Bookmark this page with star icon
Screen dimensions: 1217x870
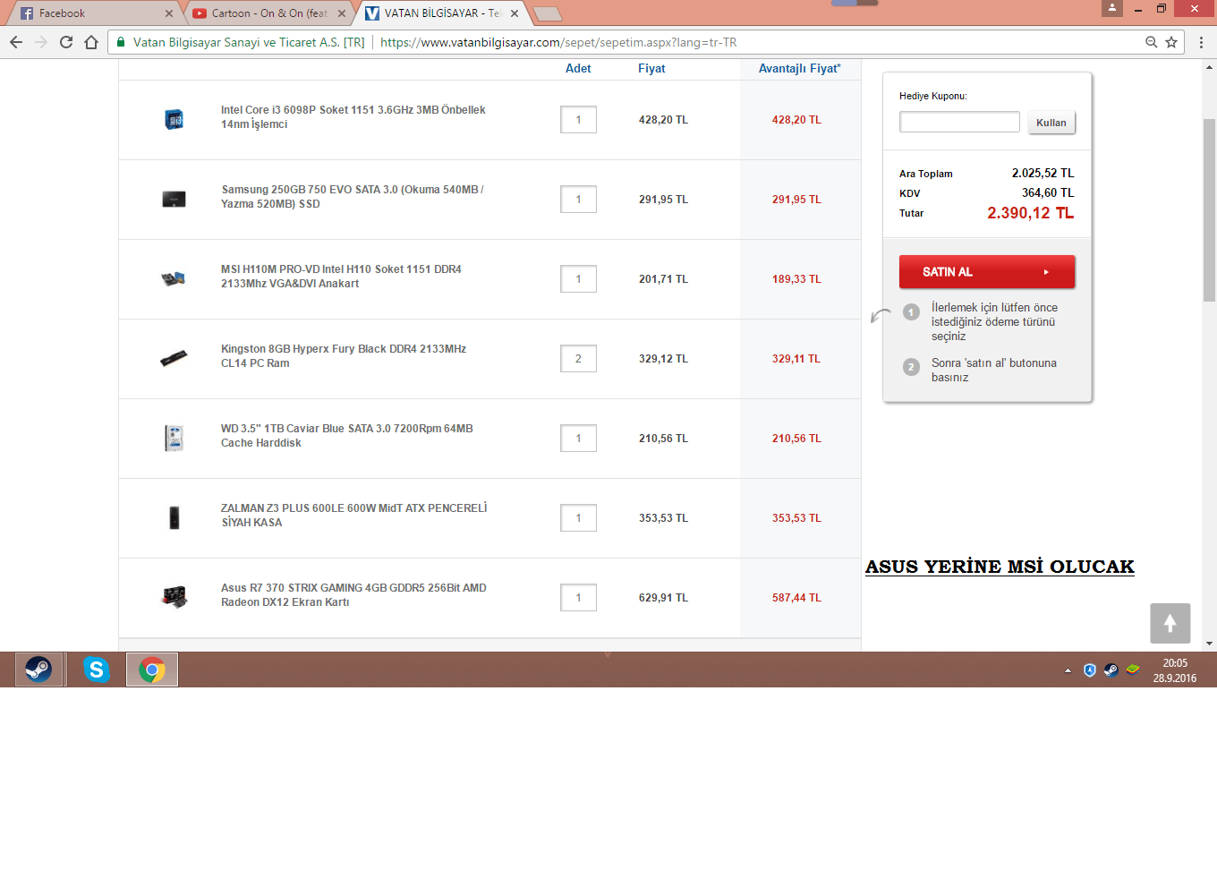(1171, 42)
